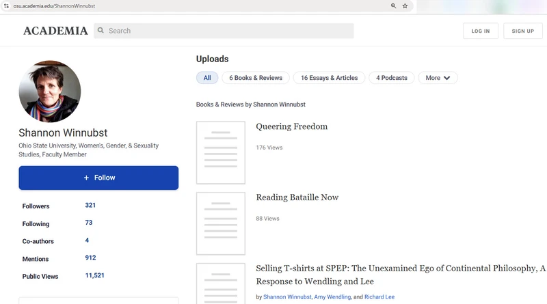Switch to 4 Podcasts tab

coord(391,78)
